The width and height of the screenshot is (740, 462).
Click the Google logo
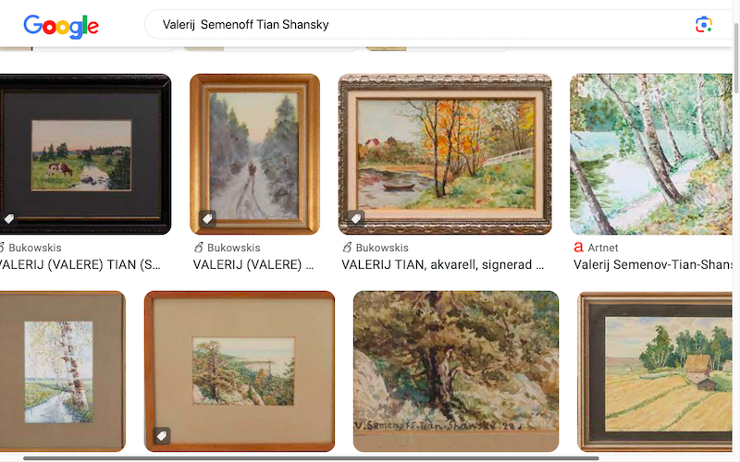tap(61, 26)
